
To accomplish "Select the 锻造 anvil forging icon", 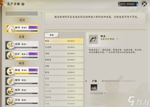I will tap(10, 71).
